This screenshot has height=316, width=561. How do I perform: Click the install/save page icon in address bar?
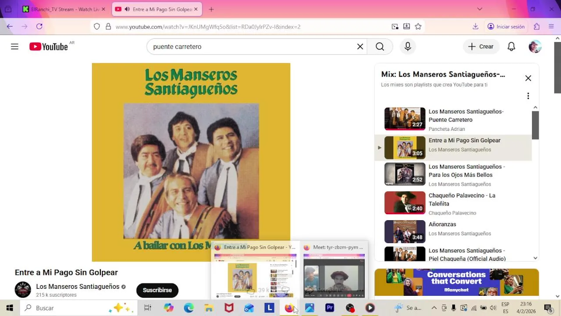pyautogui.click(x=407, y=26)
